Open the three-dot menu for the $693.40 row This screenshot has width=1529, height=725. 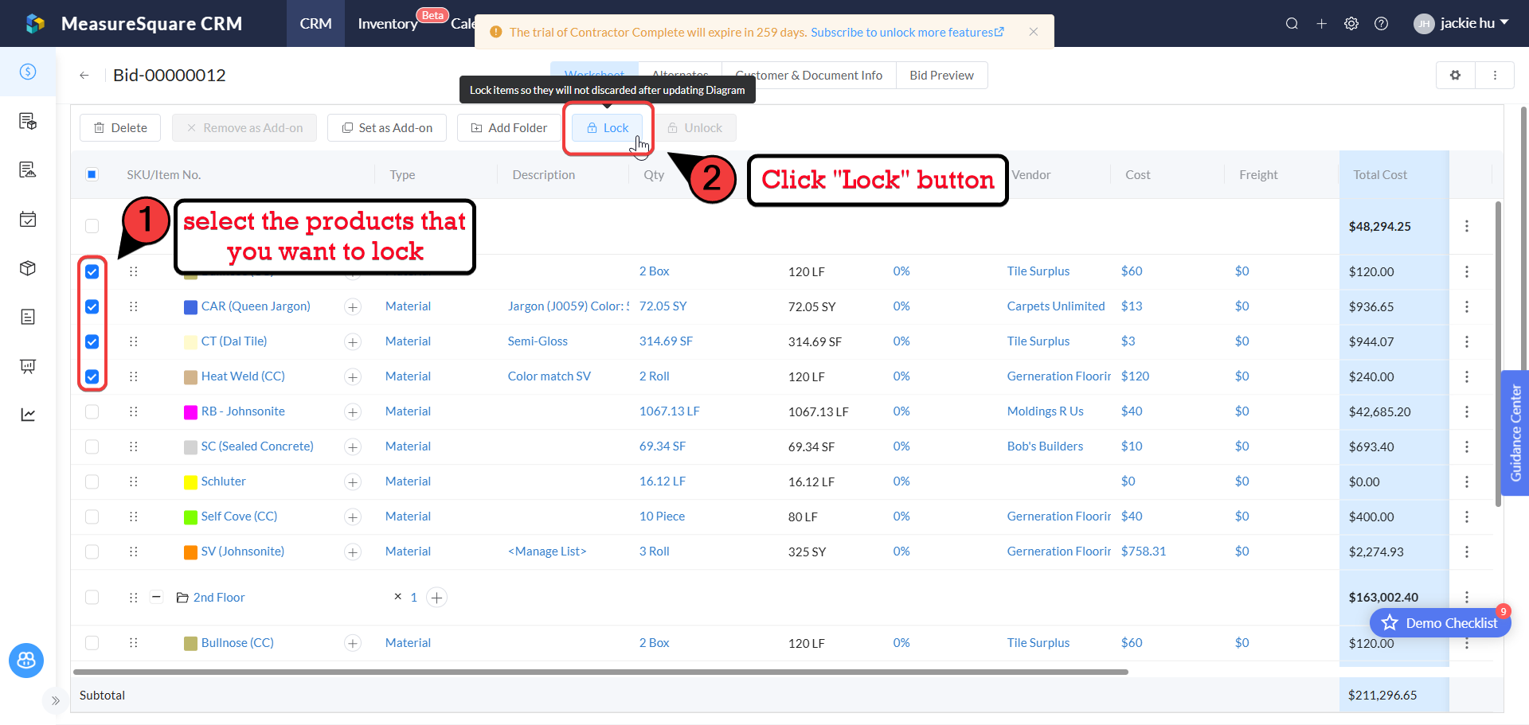coord(1467,446)
